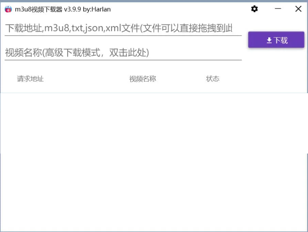Click the 请求地址 column header
This screenshot has width=308, height=232.
pyautogui.click(x=30, y=79)
